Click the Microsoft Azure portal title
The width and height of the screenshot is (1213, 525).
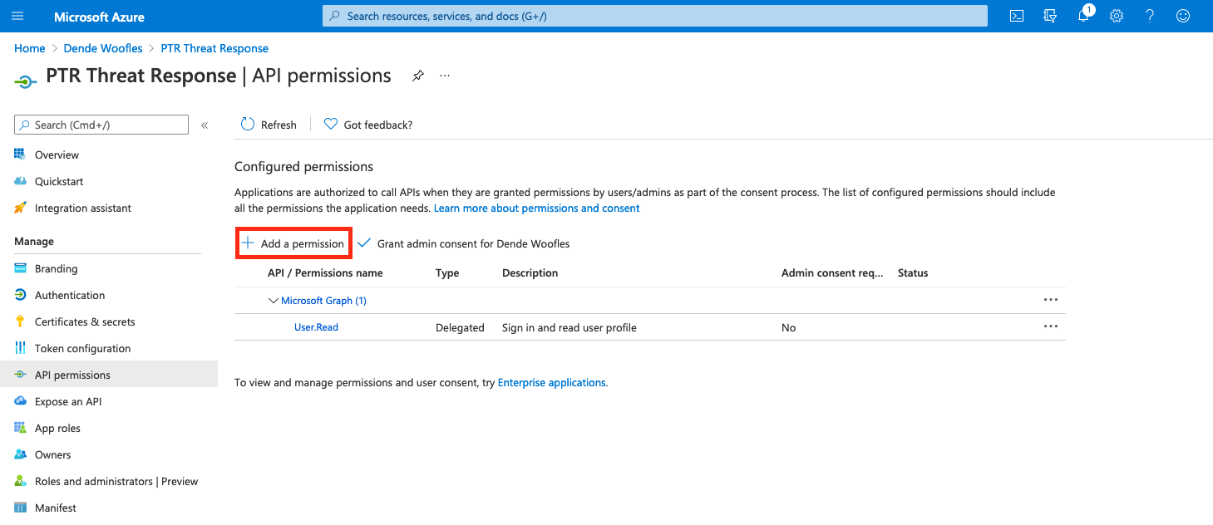point(99,17)
